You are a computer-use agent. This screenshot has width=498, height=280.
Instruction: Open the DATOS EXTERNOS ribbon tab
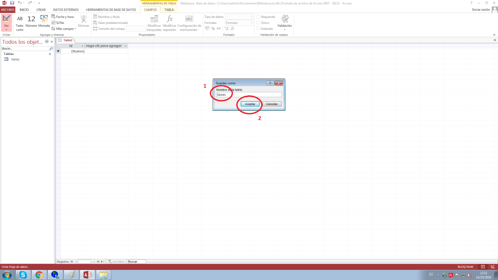(x=65, y=10)
